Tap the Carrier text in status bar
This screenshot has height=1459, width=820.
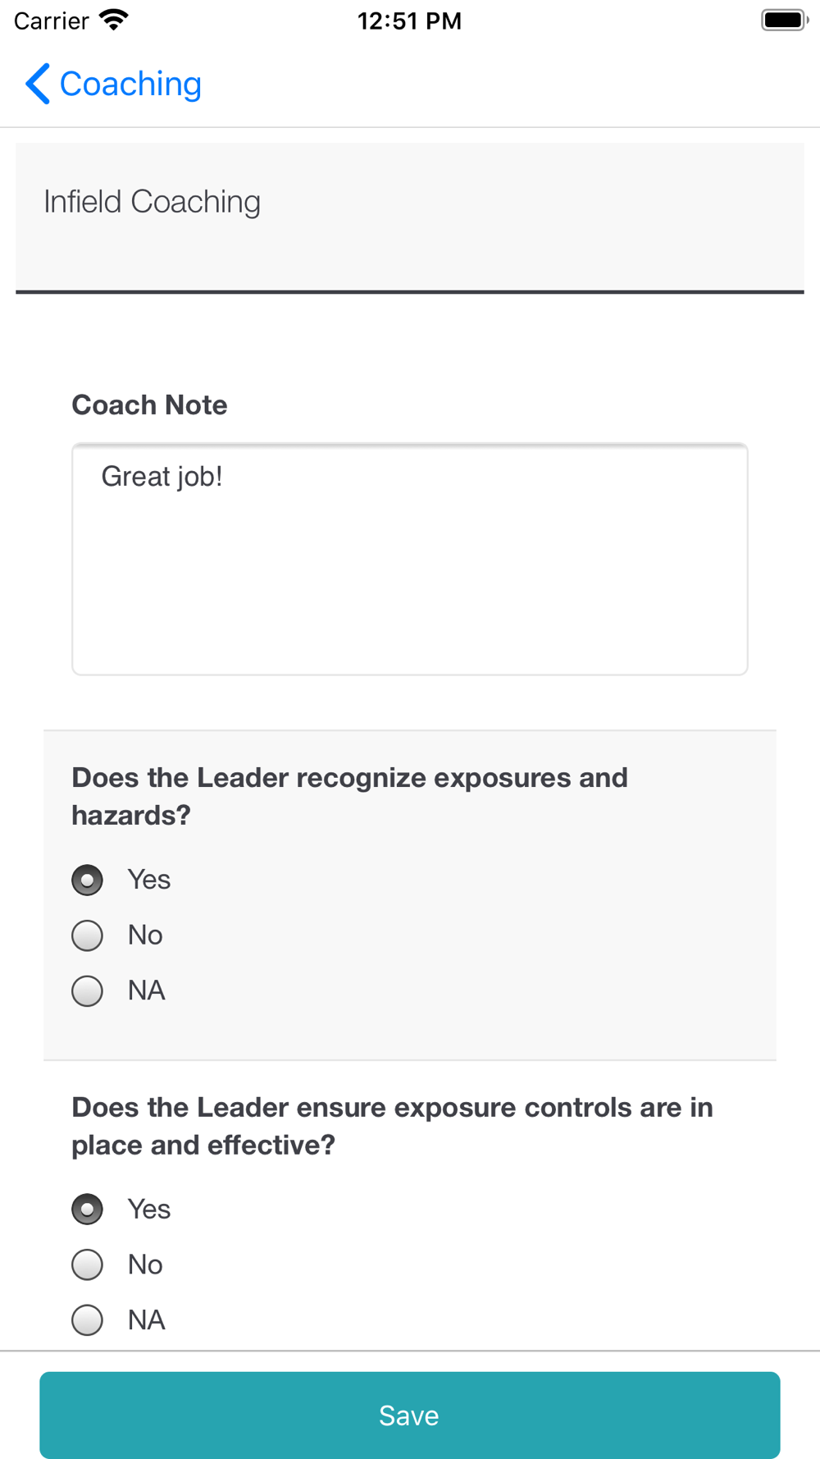[51, 21]
